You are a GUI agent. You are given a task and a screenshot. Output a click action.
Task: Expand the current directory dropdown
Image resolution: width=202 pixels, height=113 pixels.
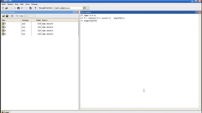[84, 8]
